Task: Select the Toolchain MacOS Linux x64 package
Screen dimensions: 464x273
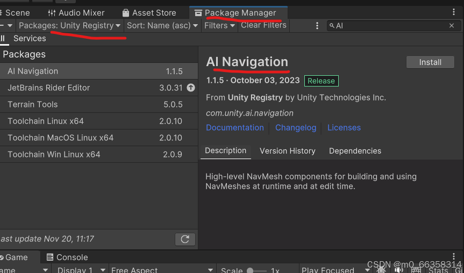Action: (99, 138)
